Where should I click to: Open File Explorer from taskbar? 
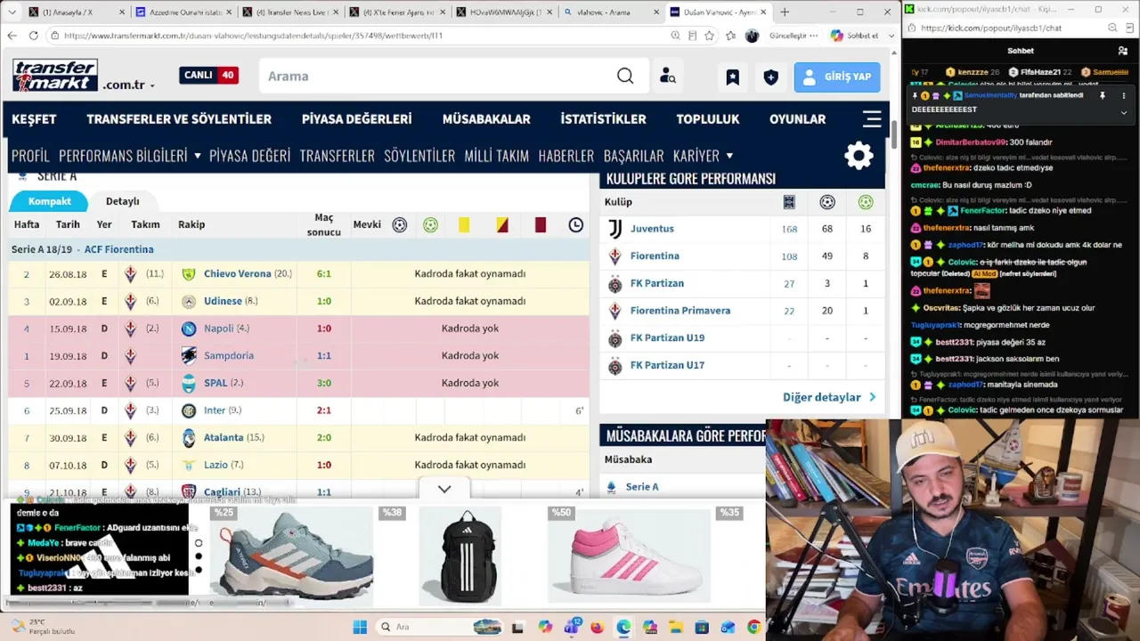675,627
